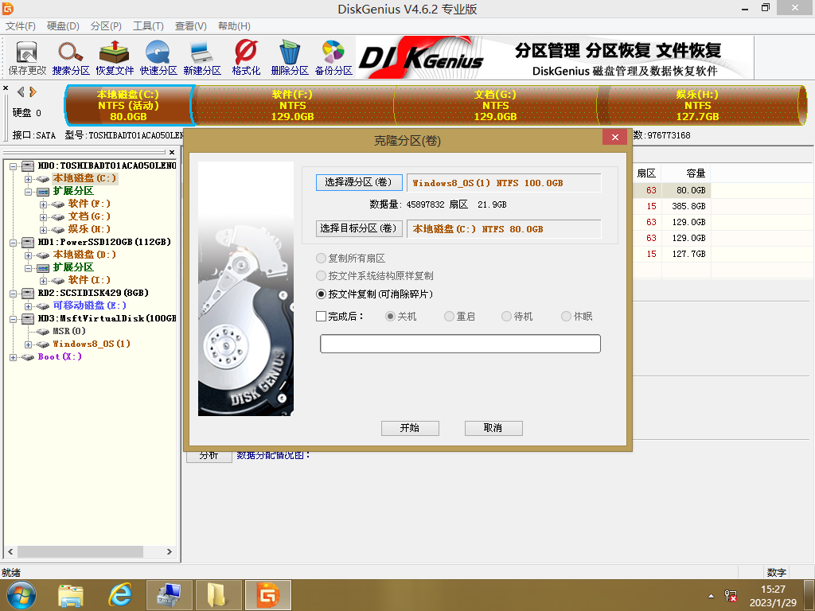Choose the 休眠 hibernate radio button

point(566,317)
